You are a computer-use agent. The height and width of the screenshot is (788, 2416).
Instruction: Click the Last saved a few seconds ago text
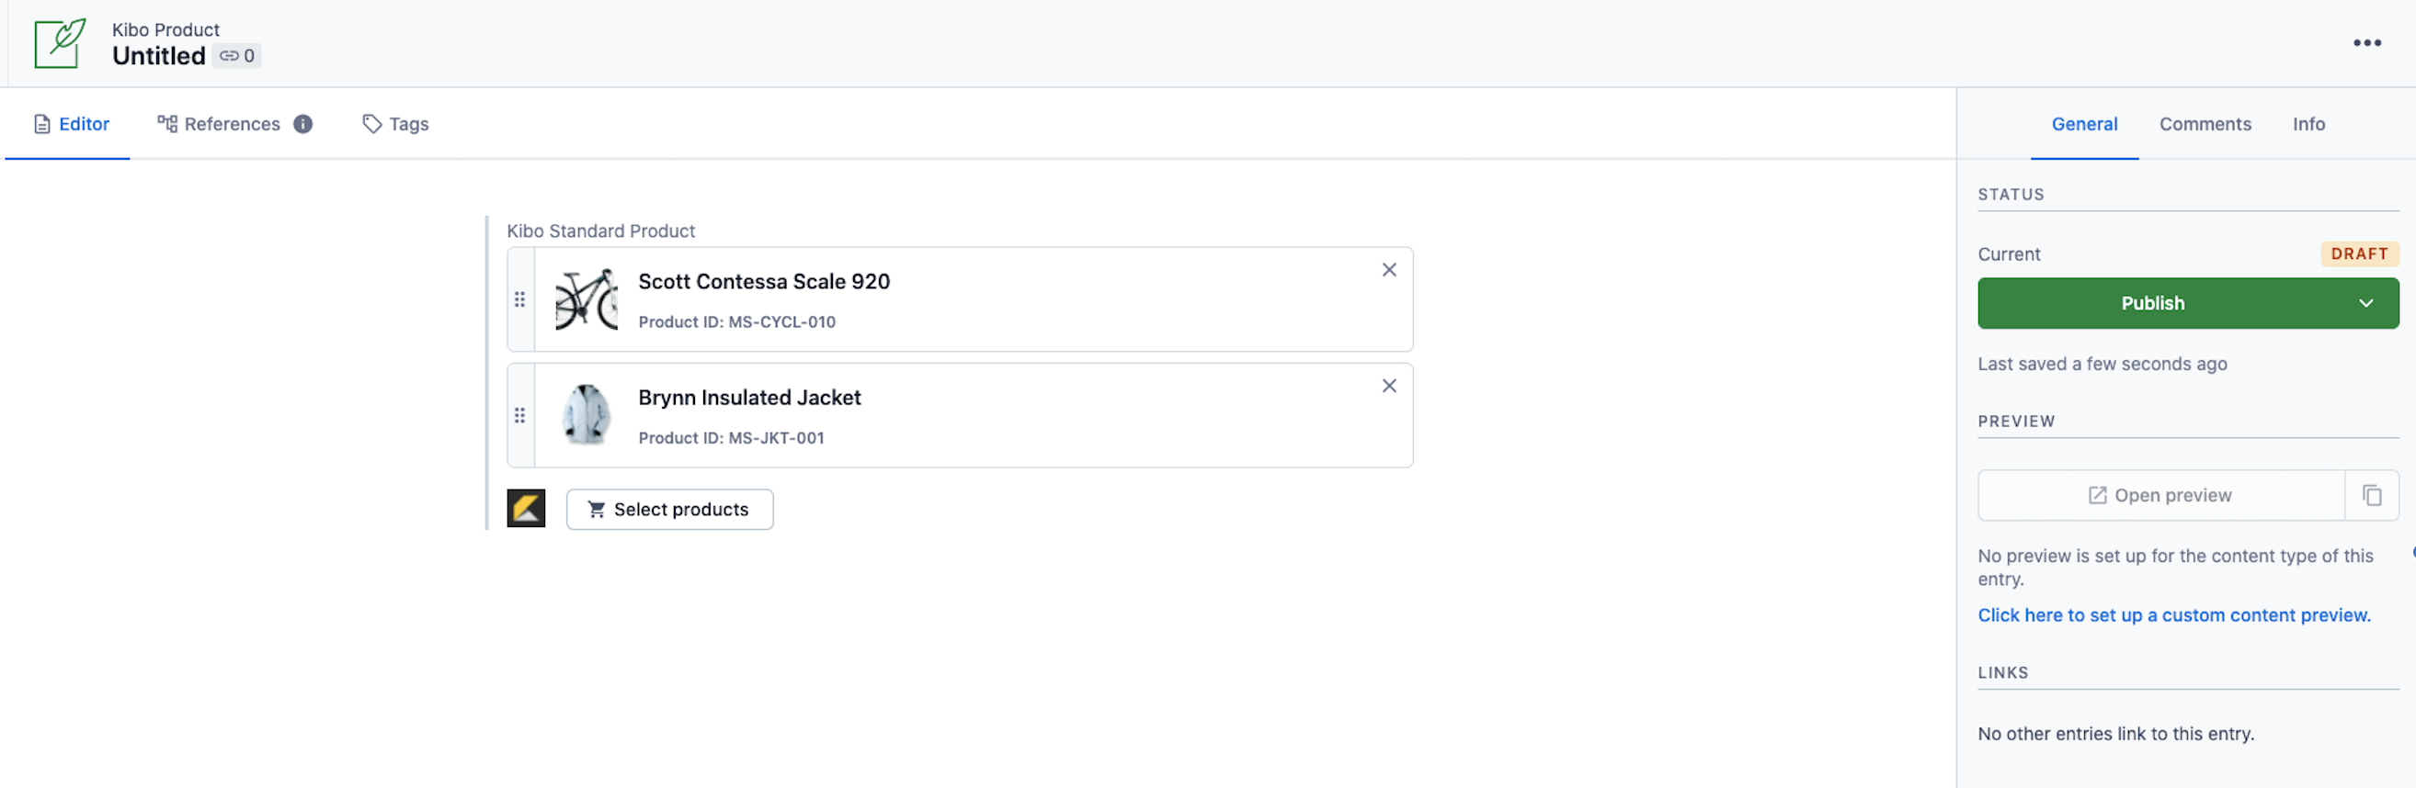point(2102,365)
